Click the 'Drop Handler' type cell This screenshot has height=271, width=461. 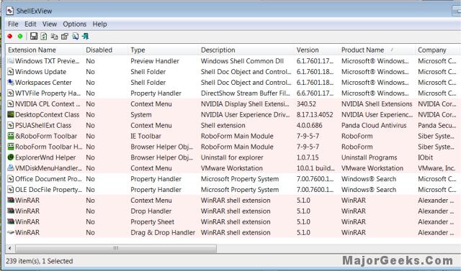[151, 211]
